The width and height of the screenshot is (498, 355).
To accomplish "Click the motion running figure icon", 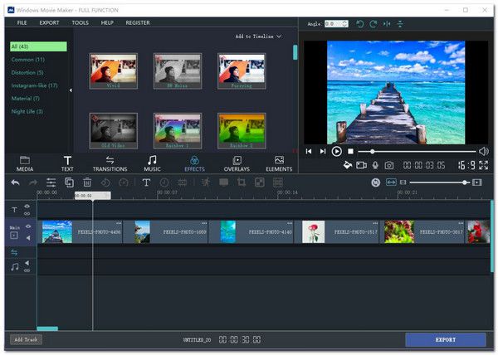I will 206,182.
